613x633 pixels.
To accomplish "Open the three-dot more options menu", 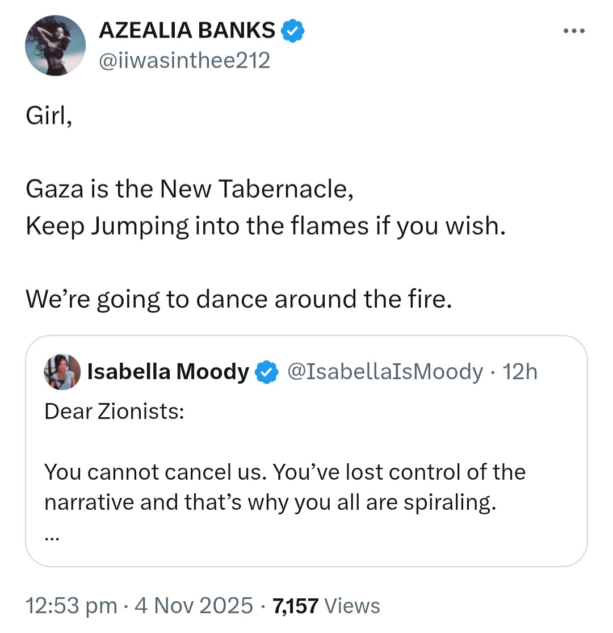I will tap(574, 31).
